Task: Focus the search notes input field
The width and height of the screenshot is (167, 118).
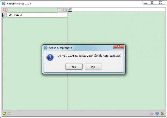Action: pos(33,10)
